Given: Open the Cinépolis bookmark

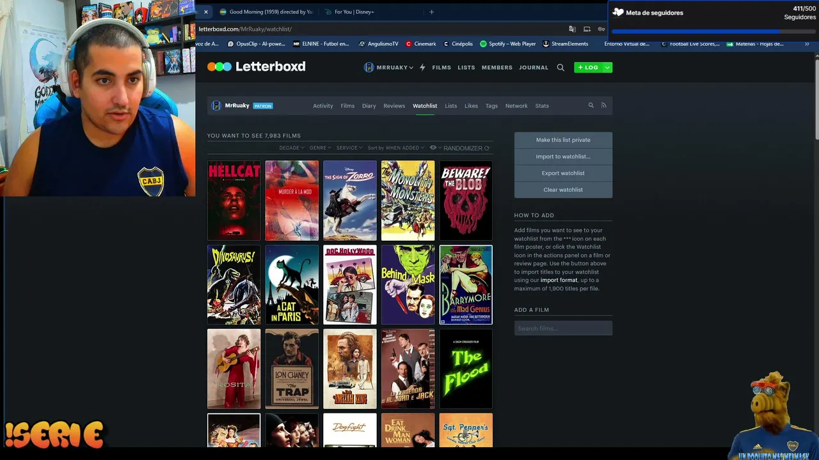Looking at the screenshot, I should 458,44.
